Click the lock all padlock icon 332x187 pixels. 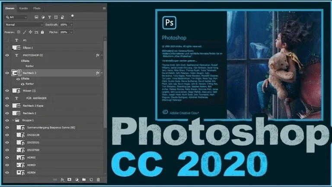pyautogui.click(x=42, y=32)
